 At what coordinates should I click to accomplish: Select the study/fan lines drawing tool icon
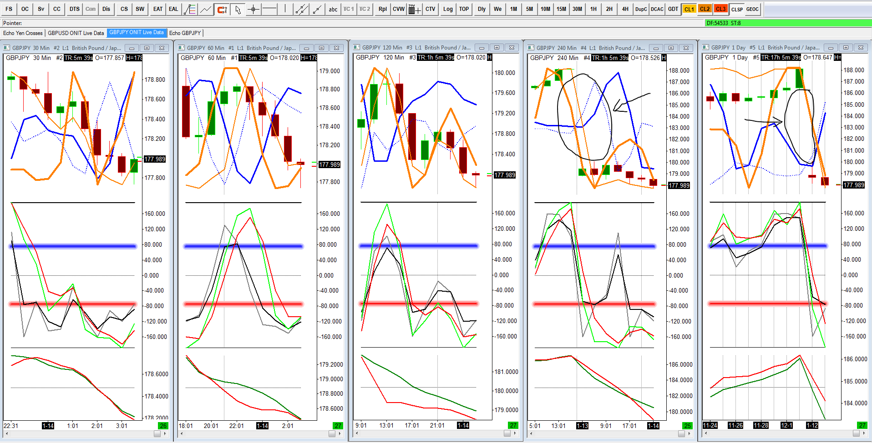tap(190, 9)
